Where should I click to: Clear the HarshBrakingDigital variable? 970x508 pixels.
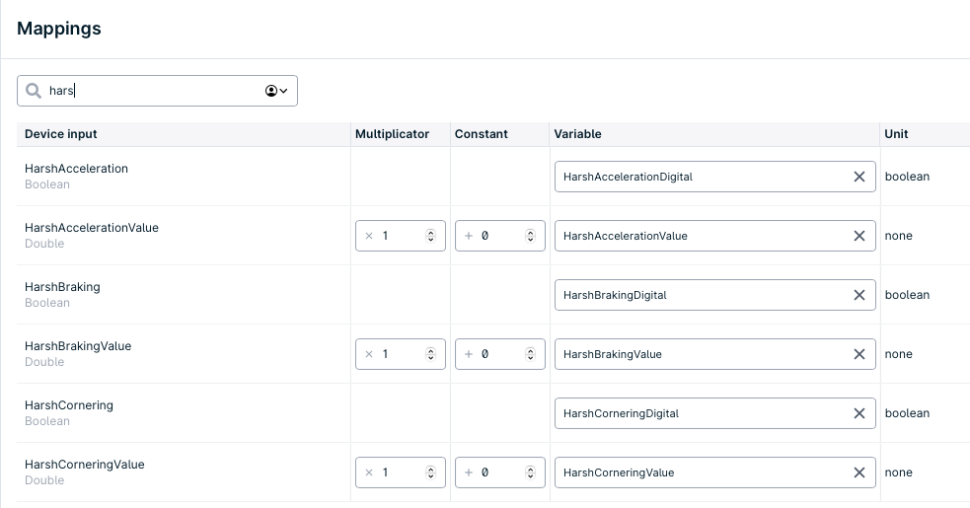[x=859, y=295]
